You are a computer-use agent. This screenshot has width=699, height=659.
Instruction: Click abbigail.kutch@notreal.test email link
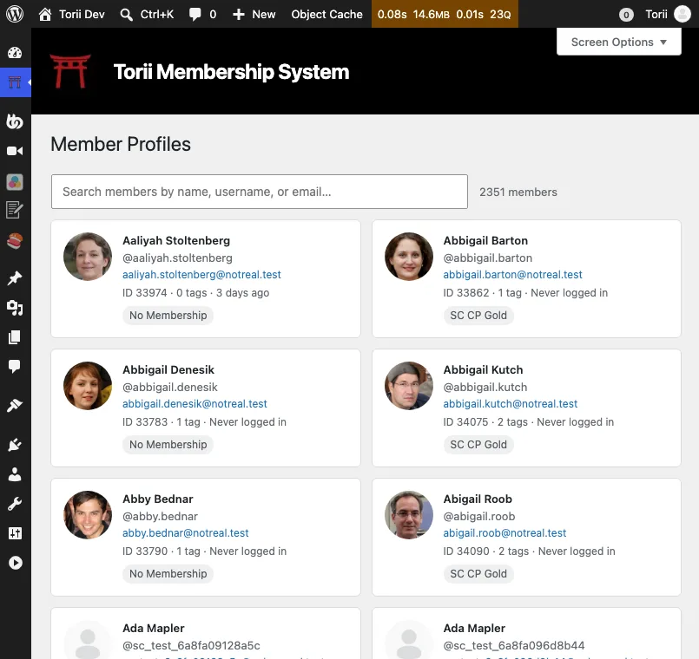coord(511,404)
